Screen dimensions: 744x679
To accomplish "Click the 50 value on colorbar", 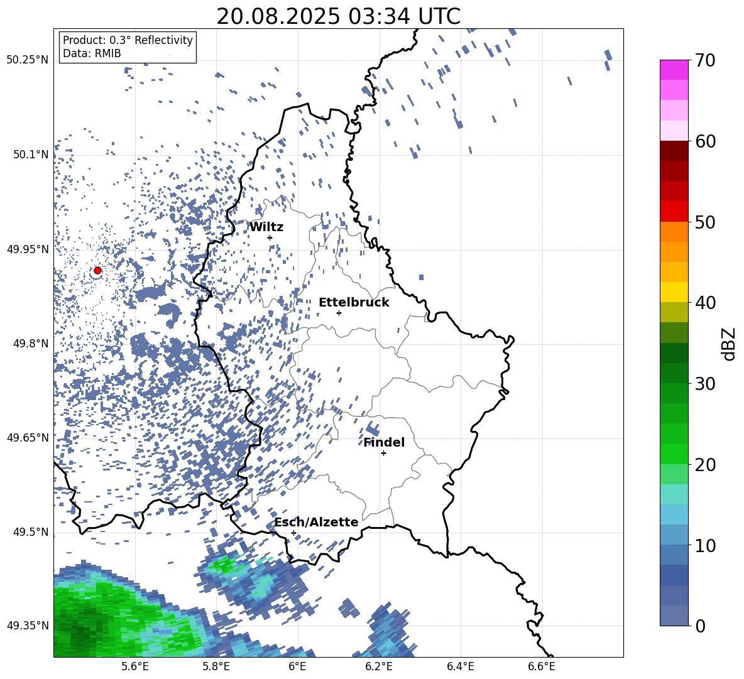I will [705, 222].
